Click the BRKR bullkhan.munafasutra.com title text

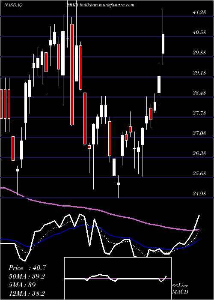(x=100, y=5)
